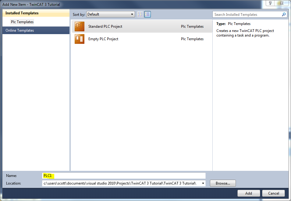
Task: Expand the Location path dropdown arrow
Action: point(203,183)
